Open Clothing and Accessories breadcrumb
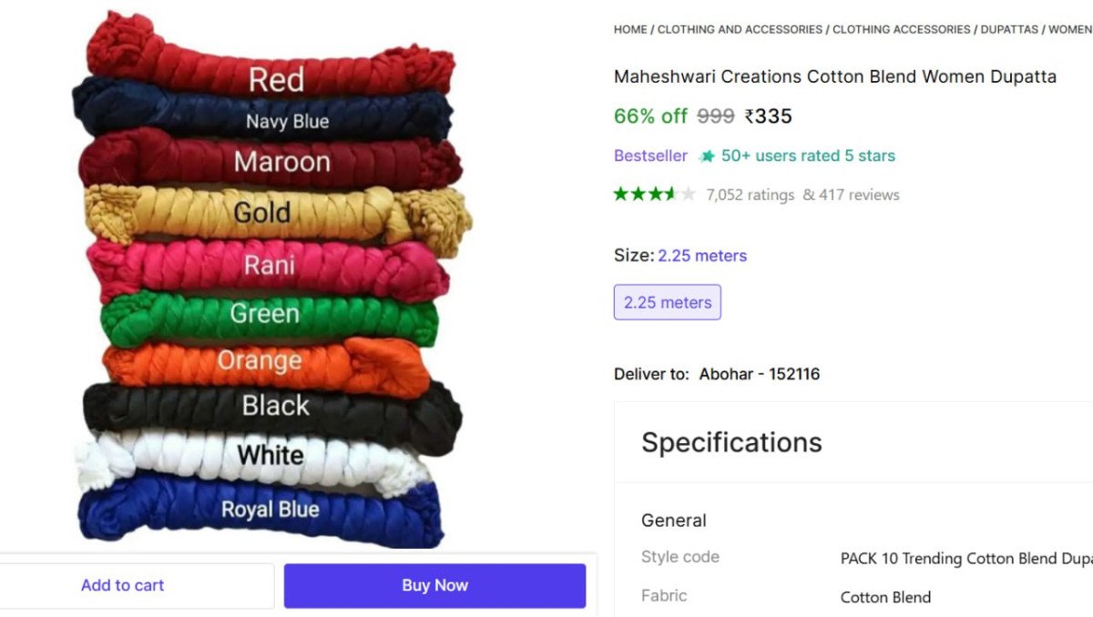Viewport: 1093px width, 617px height. tap(740, 29)
